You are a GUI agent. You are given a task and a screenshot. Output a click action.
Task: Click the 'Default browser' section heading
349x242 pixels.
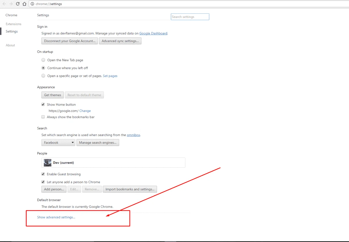tap(49, 200)
